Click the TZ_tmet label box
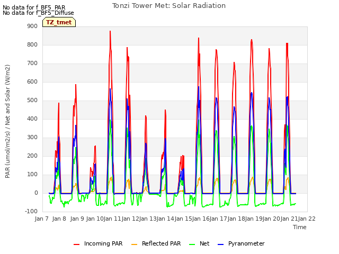The width and height of the screenshot is (339, 254). (x=59, y=22)
